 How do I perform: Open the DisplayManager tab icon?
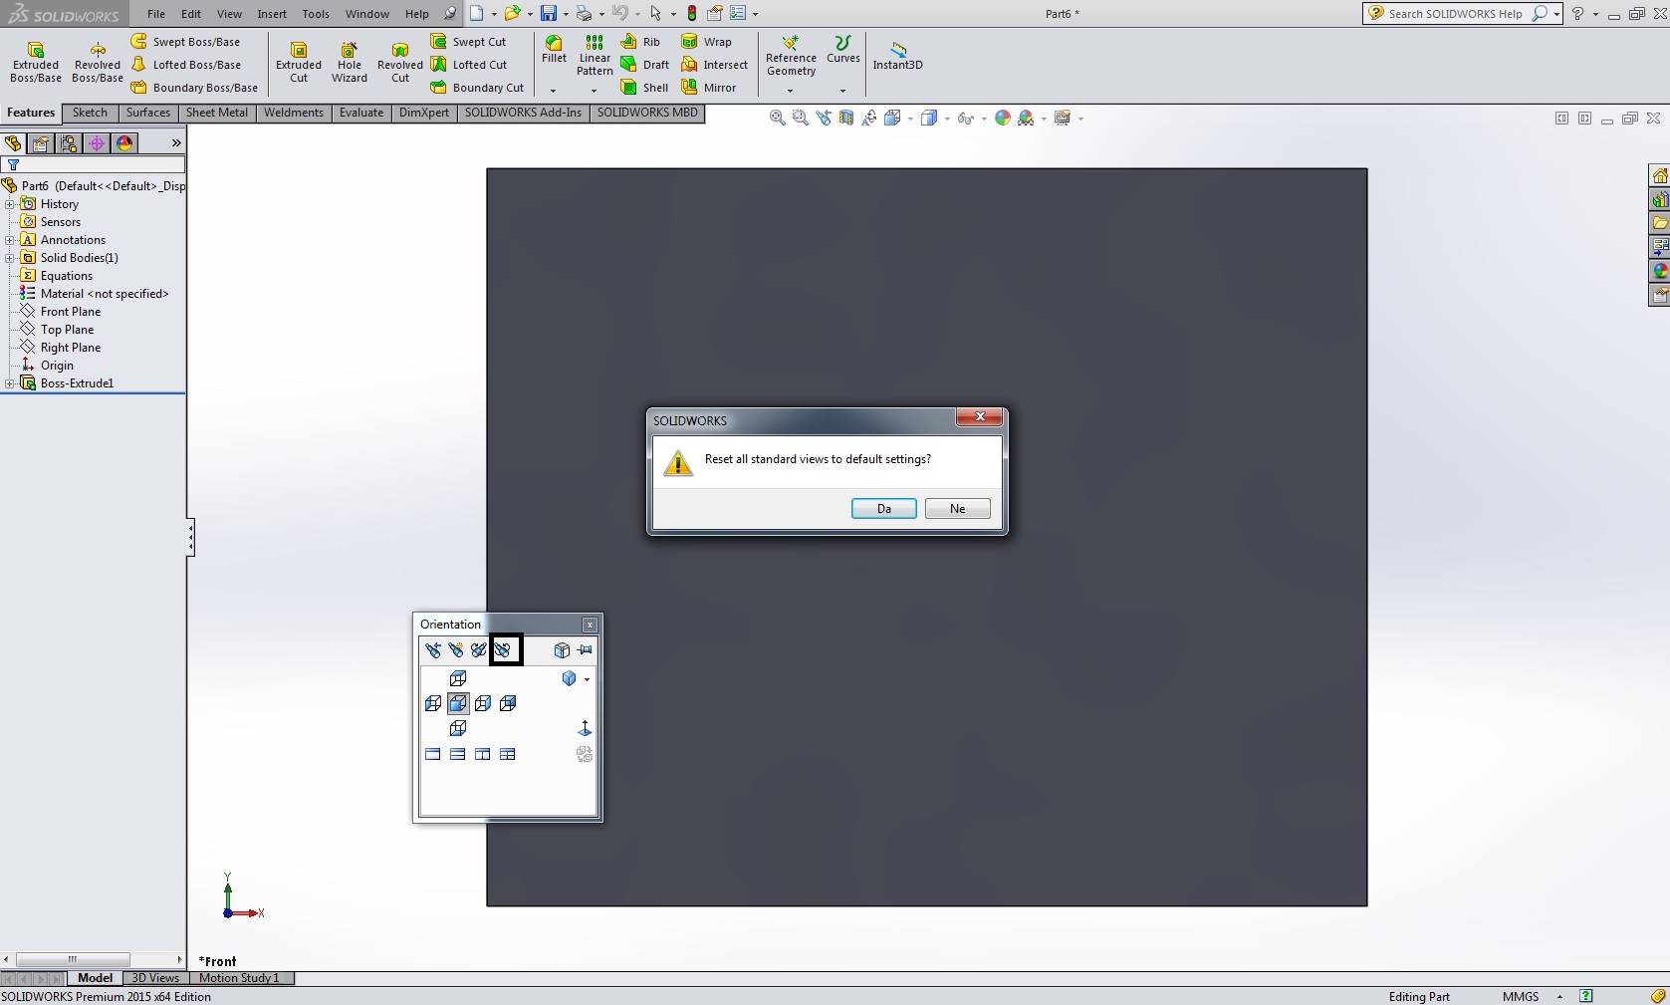coord(124,143)
